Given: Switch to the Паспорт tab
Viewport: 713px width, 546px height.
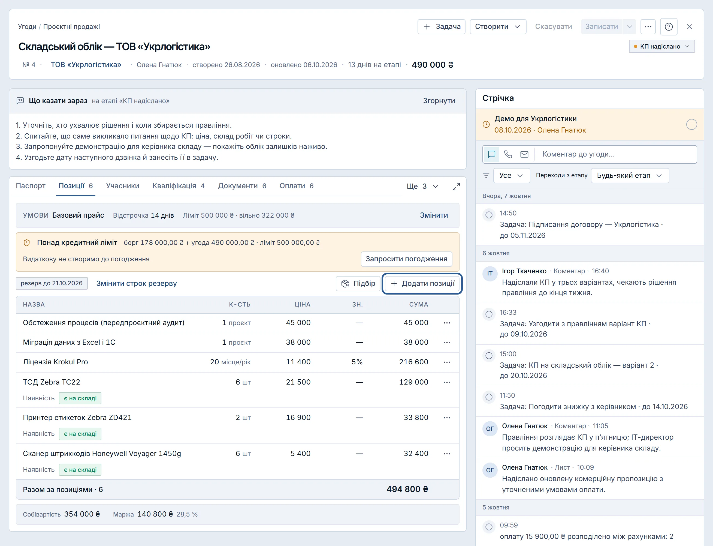Looking at the screenshot, I should (x=31, y=186).
